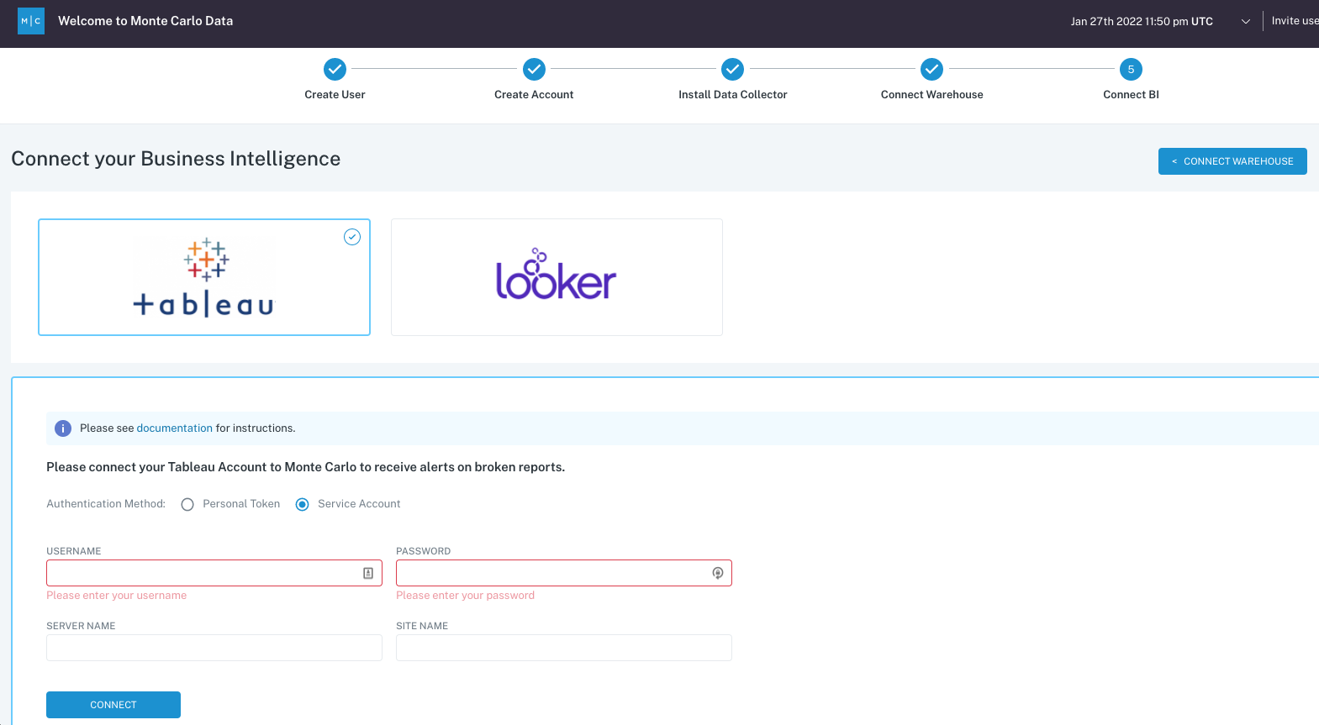Select Service Account authentication method
The height and width of the screenshot is (725, 1319).
(x=302, y=504)
